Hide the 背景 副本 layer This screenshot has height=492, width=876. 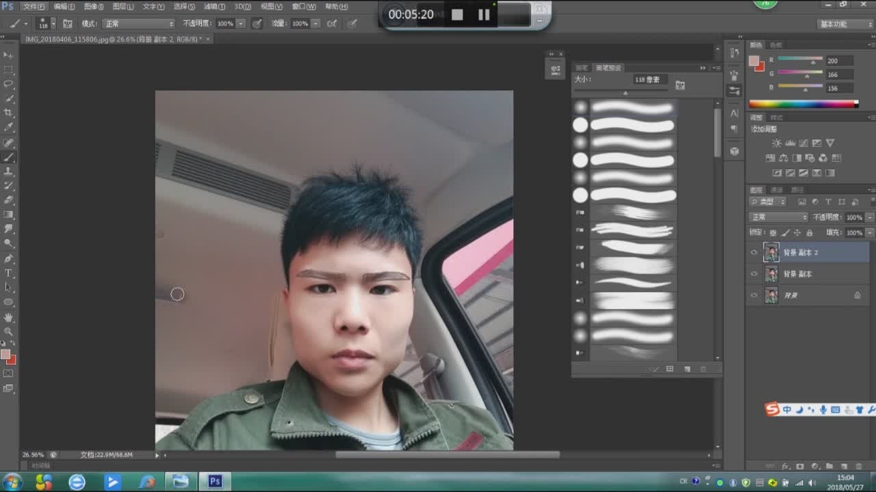coord(754,274)
